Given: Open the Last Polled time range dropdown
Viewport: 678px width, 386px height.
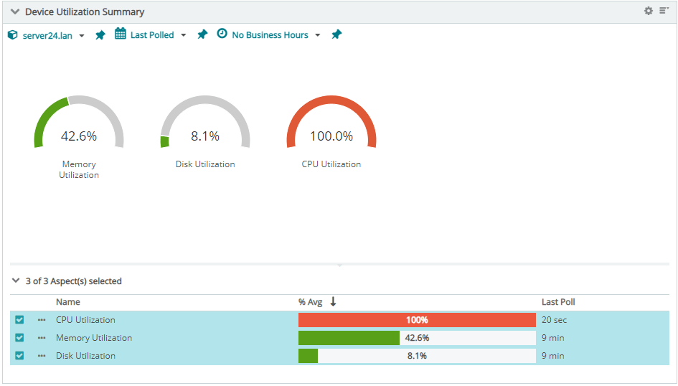Looking at the screenshot, I should (151, 35).
